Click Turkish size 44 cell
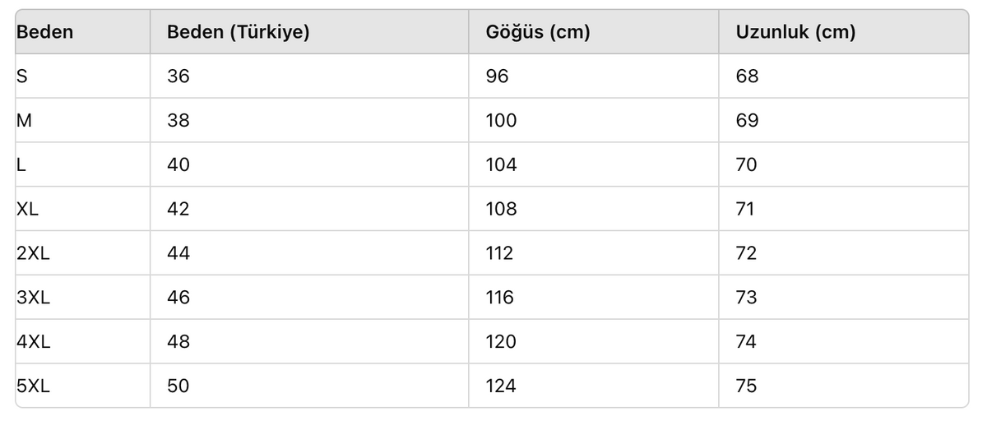Viewport: 987px width, 421px height. coord(178,253)
